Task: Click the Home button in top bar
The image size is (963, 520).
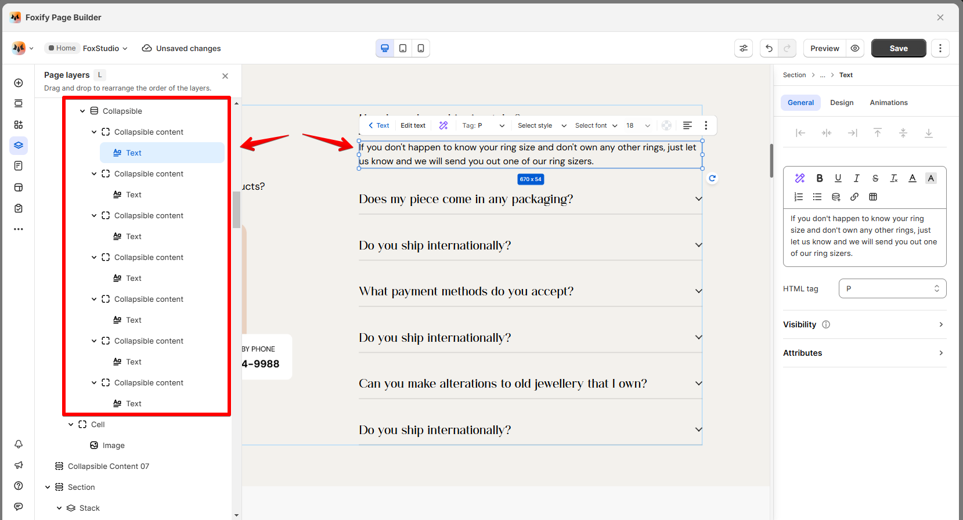Action: coord(62,48)
